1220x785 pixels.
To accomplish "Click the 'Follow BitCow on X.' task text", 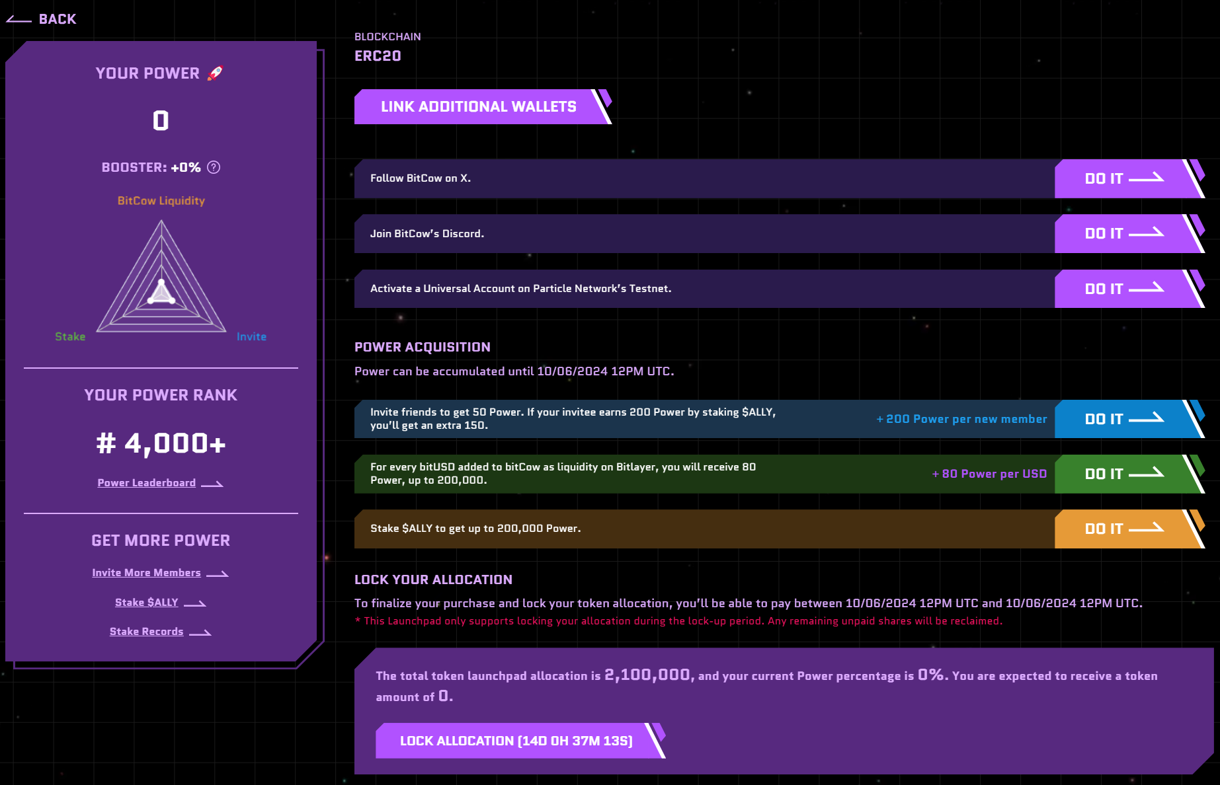I will (x=421, y=178).
